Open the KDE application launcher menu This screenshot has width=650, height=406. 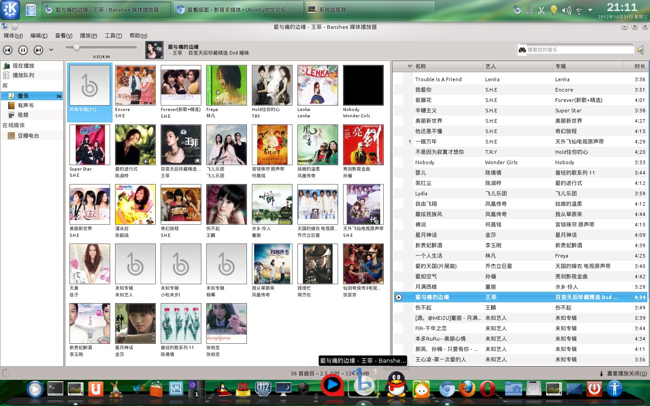point(10,9)
